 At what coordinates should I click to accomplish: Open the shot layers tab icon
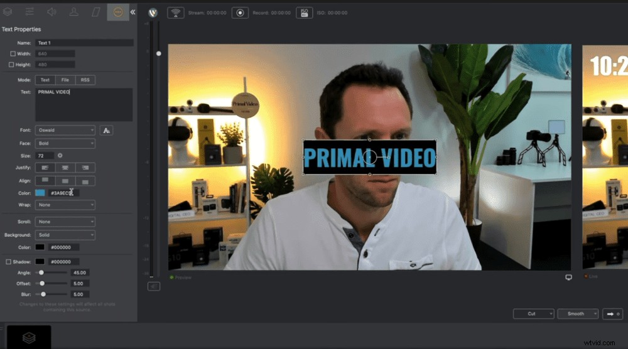(x=7, y=12)
